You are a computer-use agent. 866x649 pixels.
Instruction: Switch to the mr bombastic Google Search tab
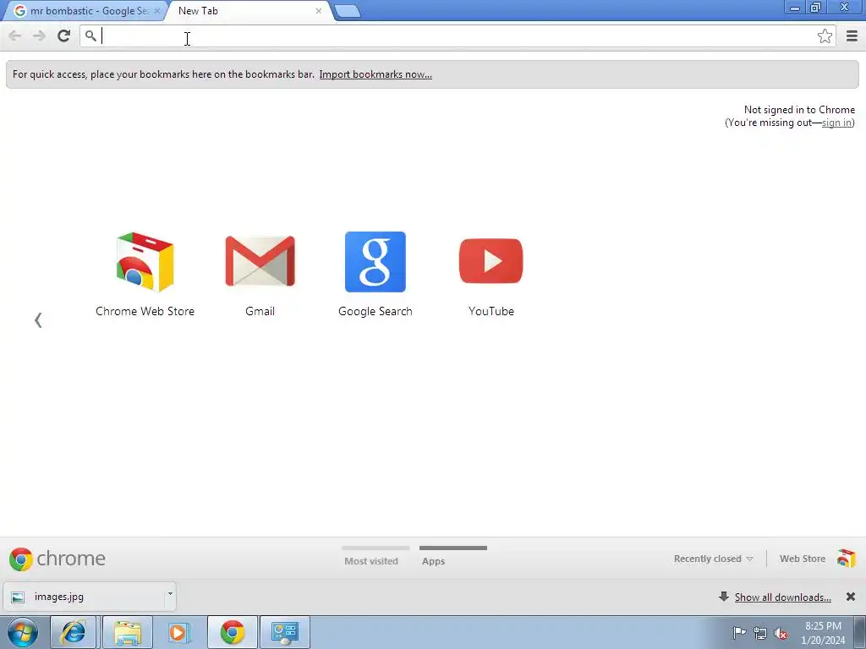(x=83, y=11)
